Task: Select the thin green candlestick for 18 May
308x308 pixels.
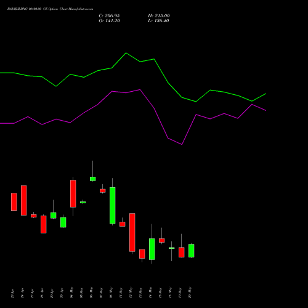Action: (x=172, y=248)
